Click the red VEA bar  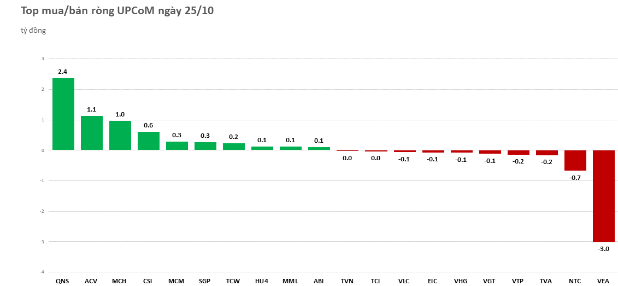tap(603, 196)
